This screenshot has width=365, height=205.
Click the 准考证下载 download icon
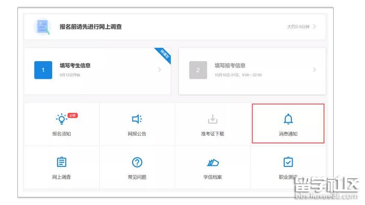pyautogui.click(x=212, y=119)
